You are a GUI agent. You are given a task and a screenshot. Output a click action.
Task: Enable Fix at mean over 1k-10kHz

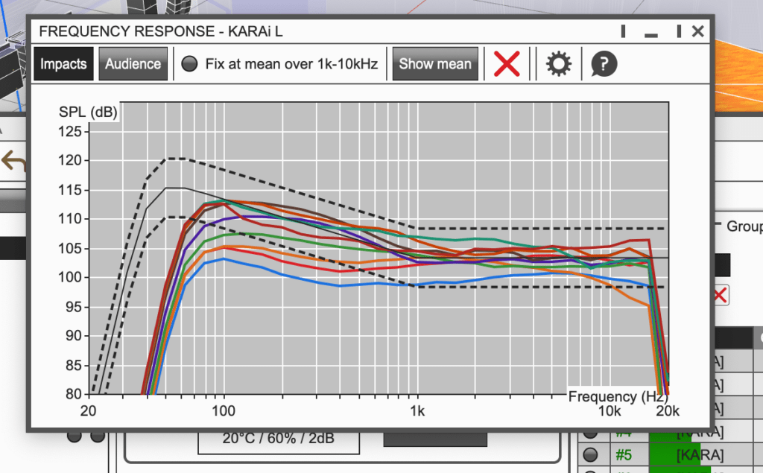click(189, 64)
